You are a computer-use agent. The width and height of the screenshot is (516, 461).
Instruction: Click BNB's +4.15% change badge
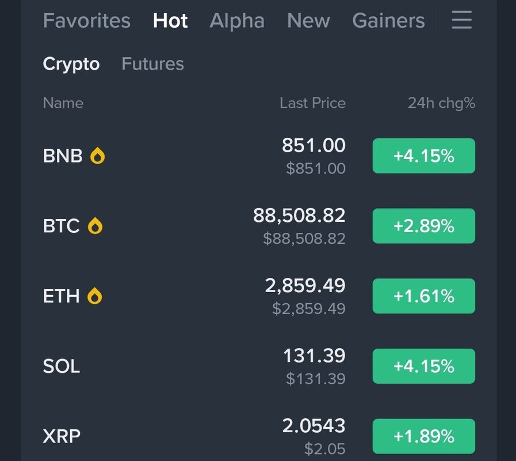[x=423, y=156]
